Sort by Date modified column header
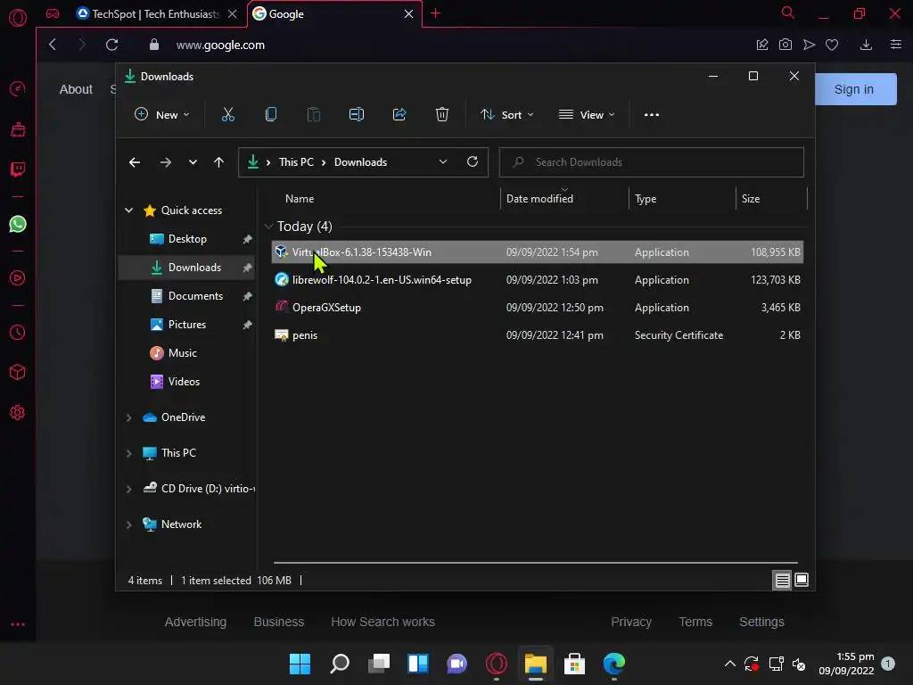Screen dimensions: 913x685 pos(539,199)
